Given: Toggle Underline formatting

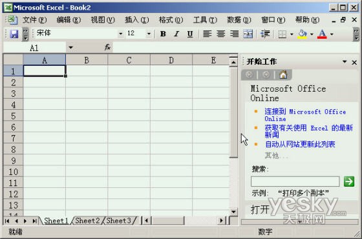Looking at the screenshot, I should [190, 34].
